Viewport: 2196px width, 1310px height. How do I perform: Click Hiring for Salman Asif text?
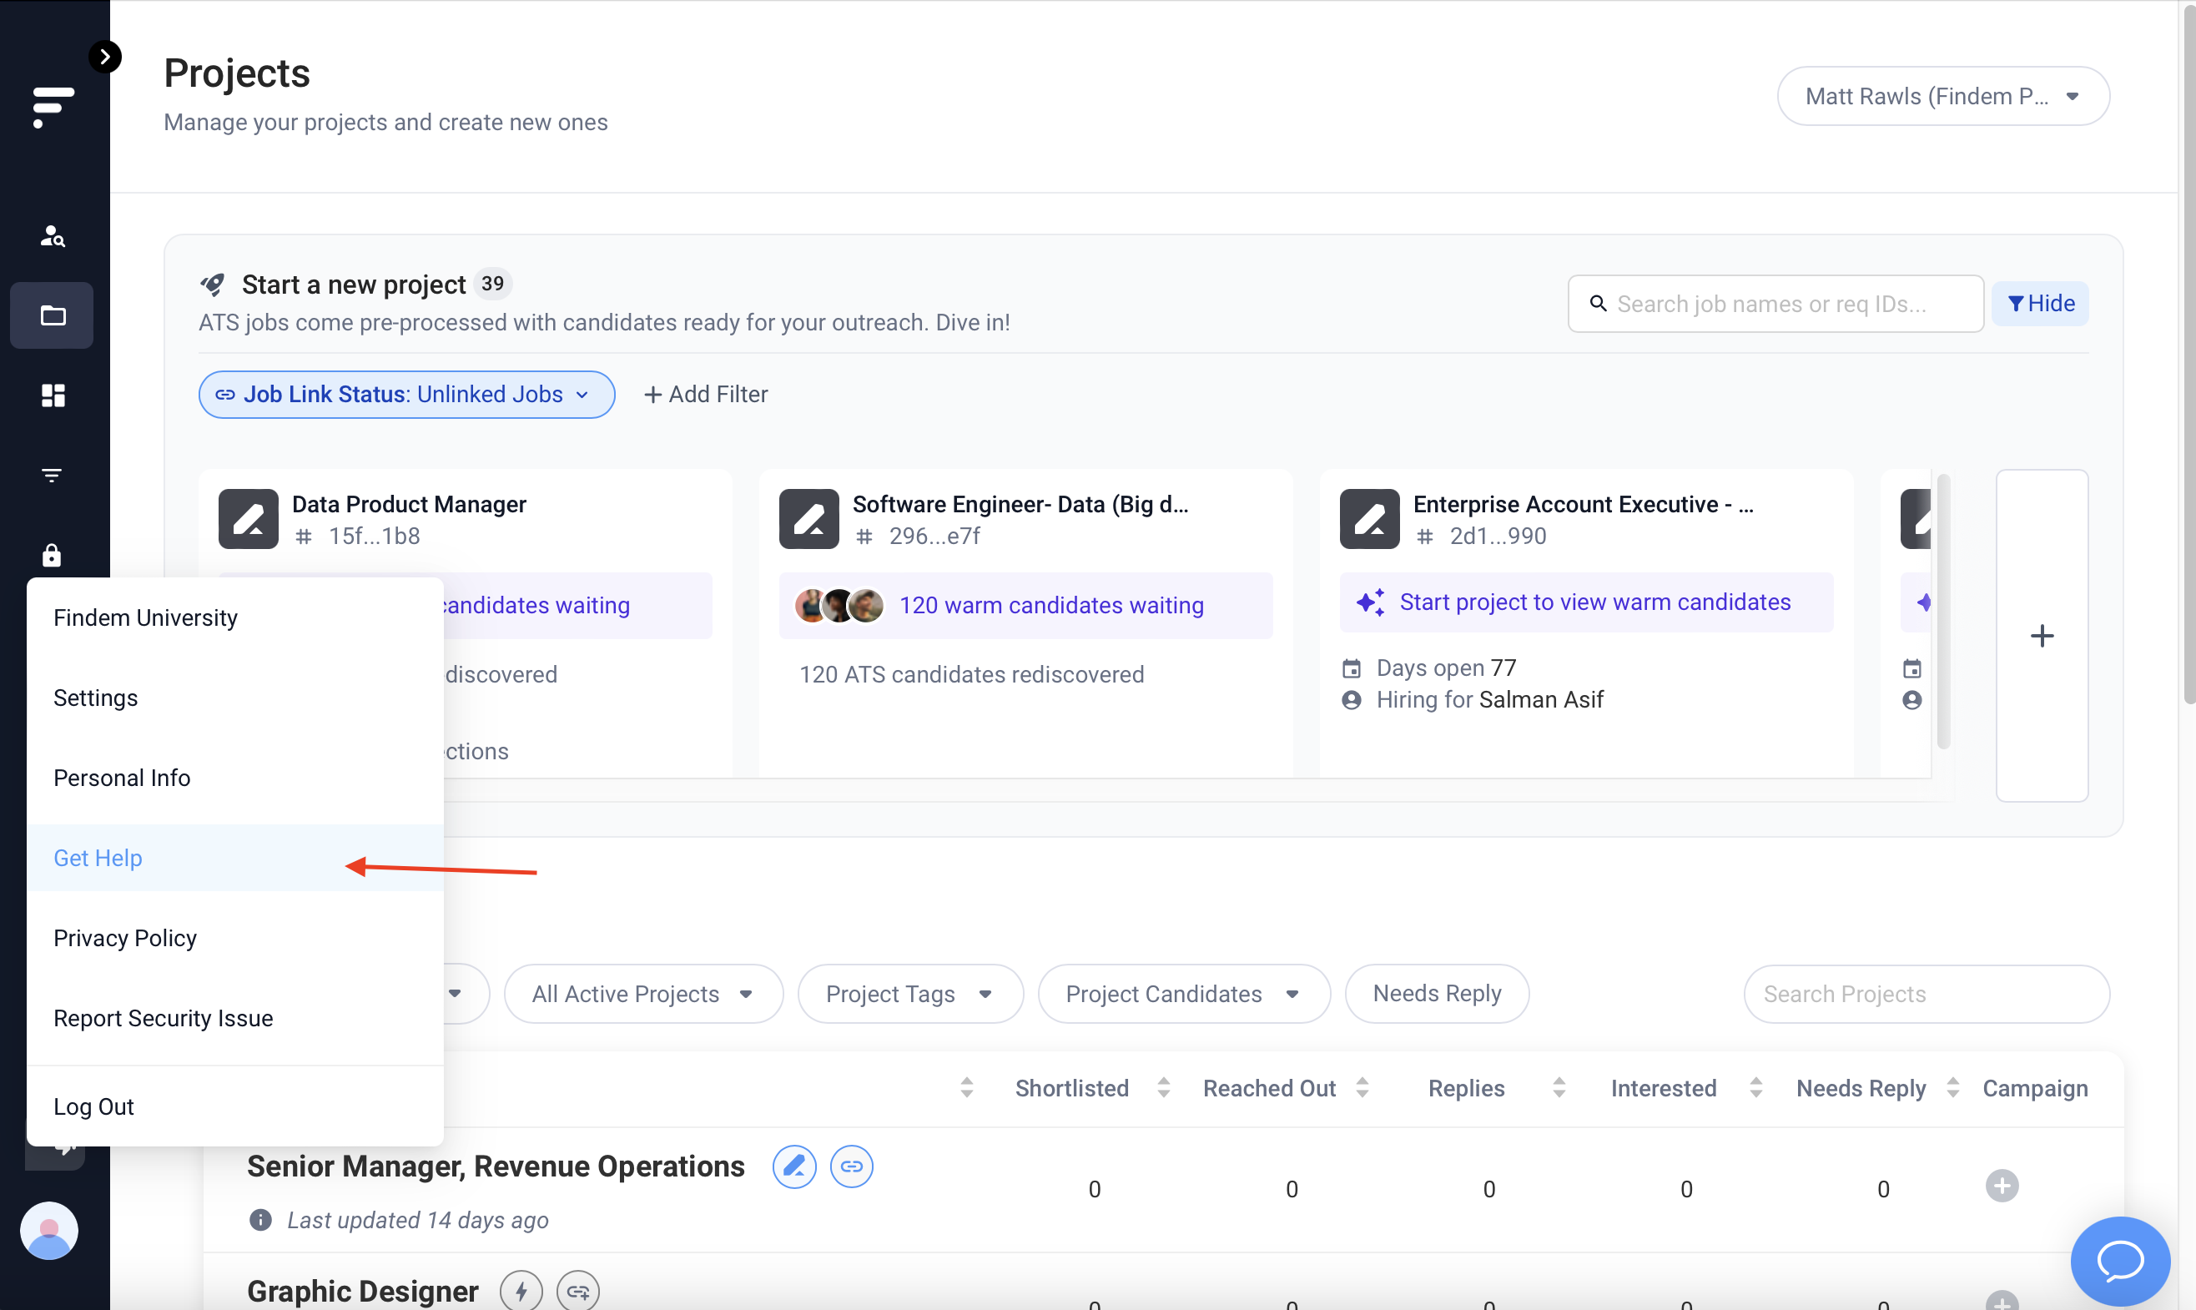pyautogui.click(x=1489, y=699)
